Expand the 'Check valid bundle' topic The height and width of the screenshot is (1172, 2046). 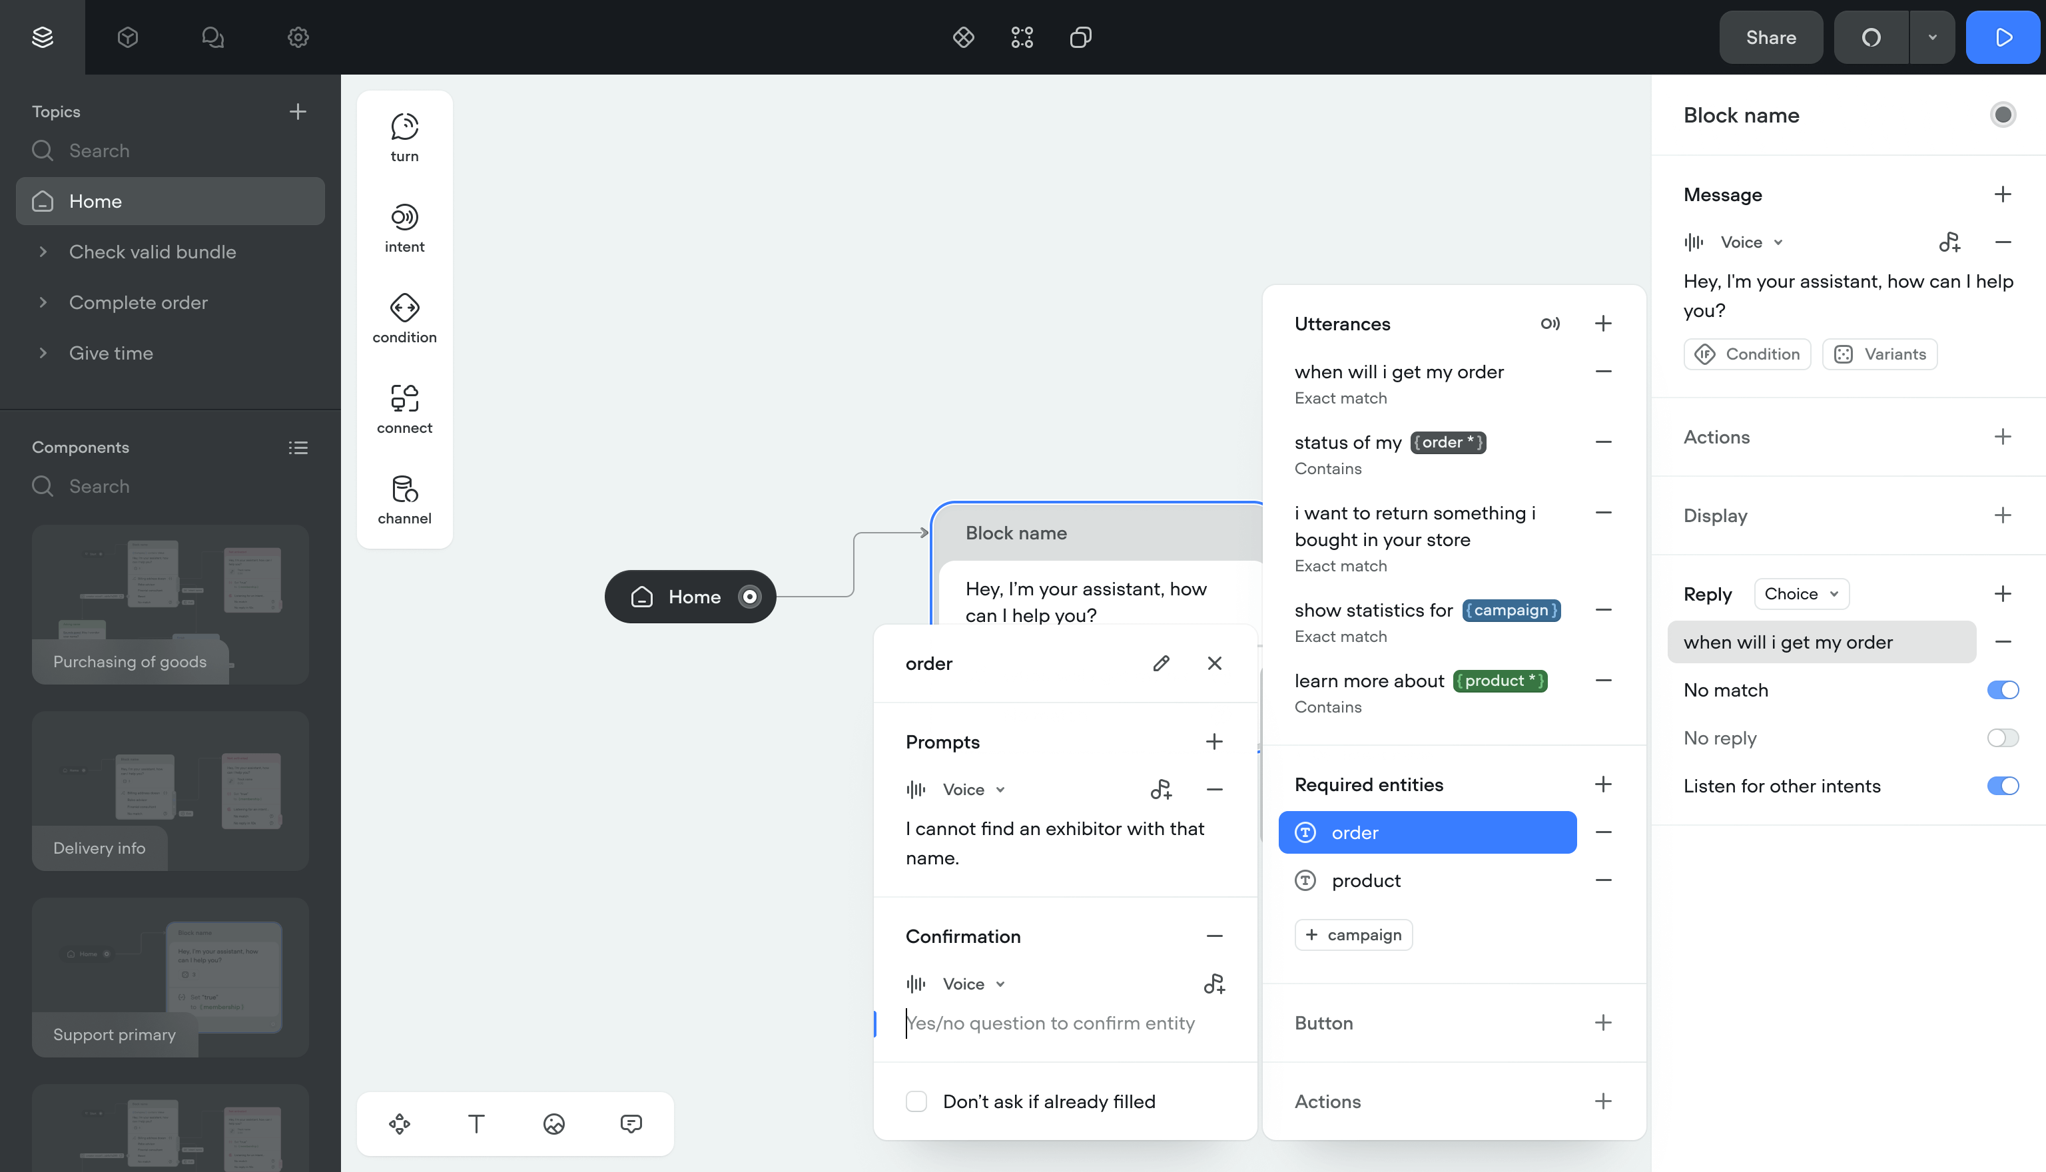(x=44, y=252)
